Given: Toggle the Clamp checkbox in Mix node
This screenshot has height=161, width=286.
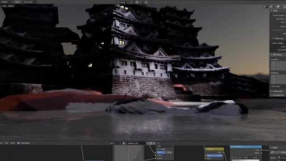Looking at the screenshot, I should (158, 149).
